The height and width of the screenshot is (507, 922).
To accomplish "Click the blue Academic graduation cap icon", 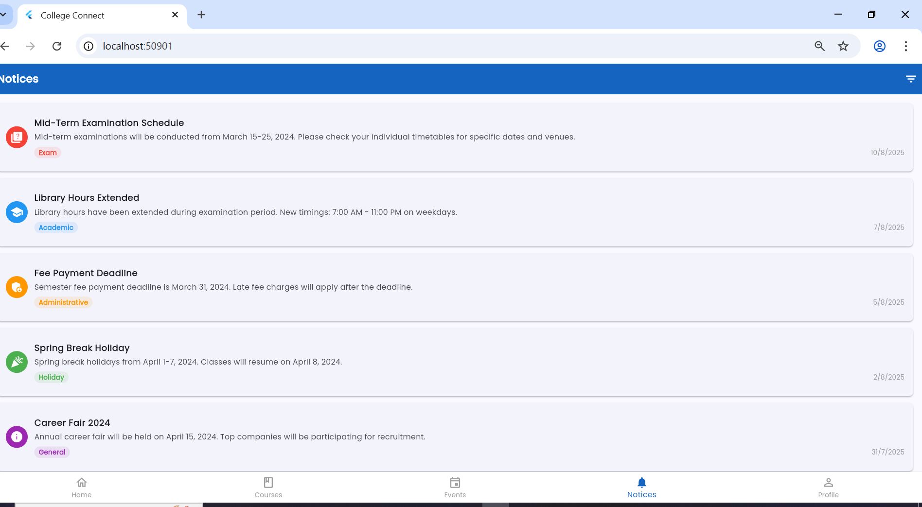I will pyautogui.click(x=17, y=212).
